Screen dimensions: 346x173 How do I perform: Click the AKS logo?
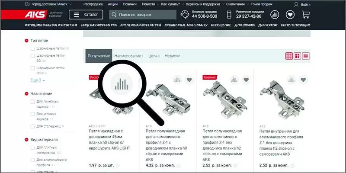36,15
